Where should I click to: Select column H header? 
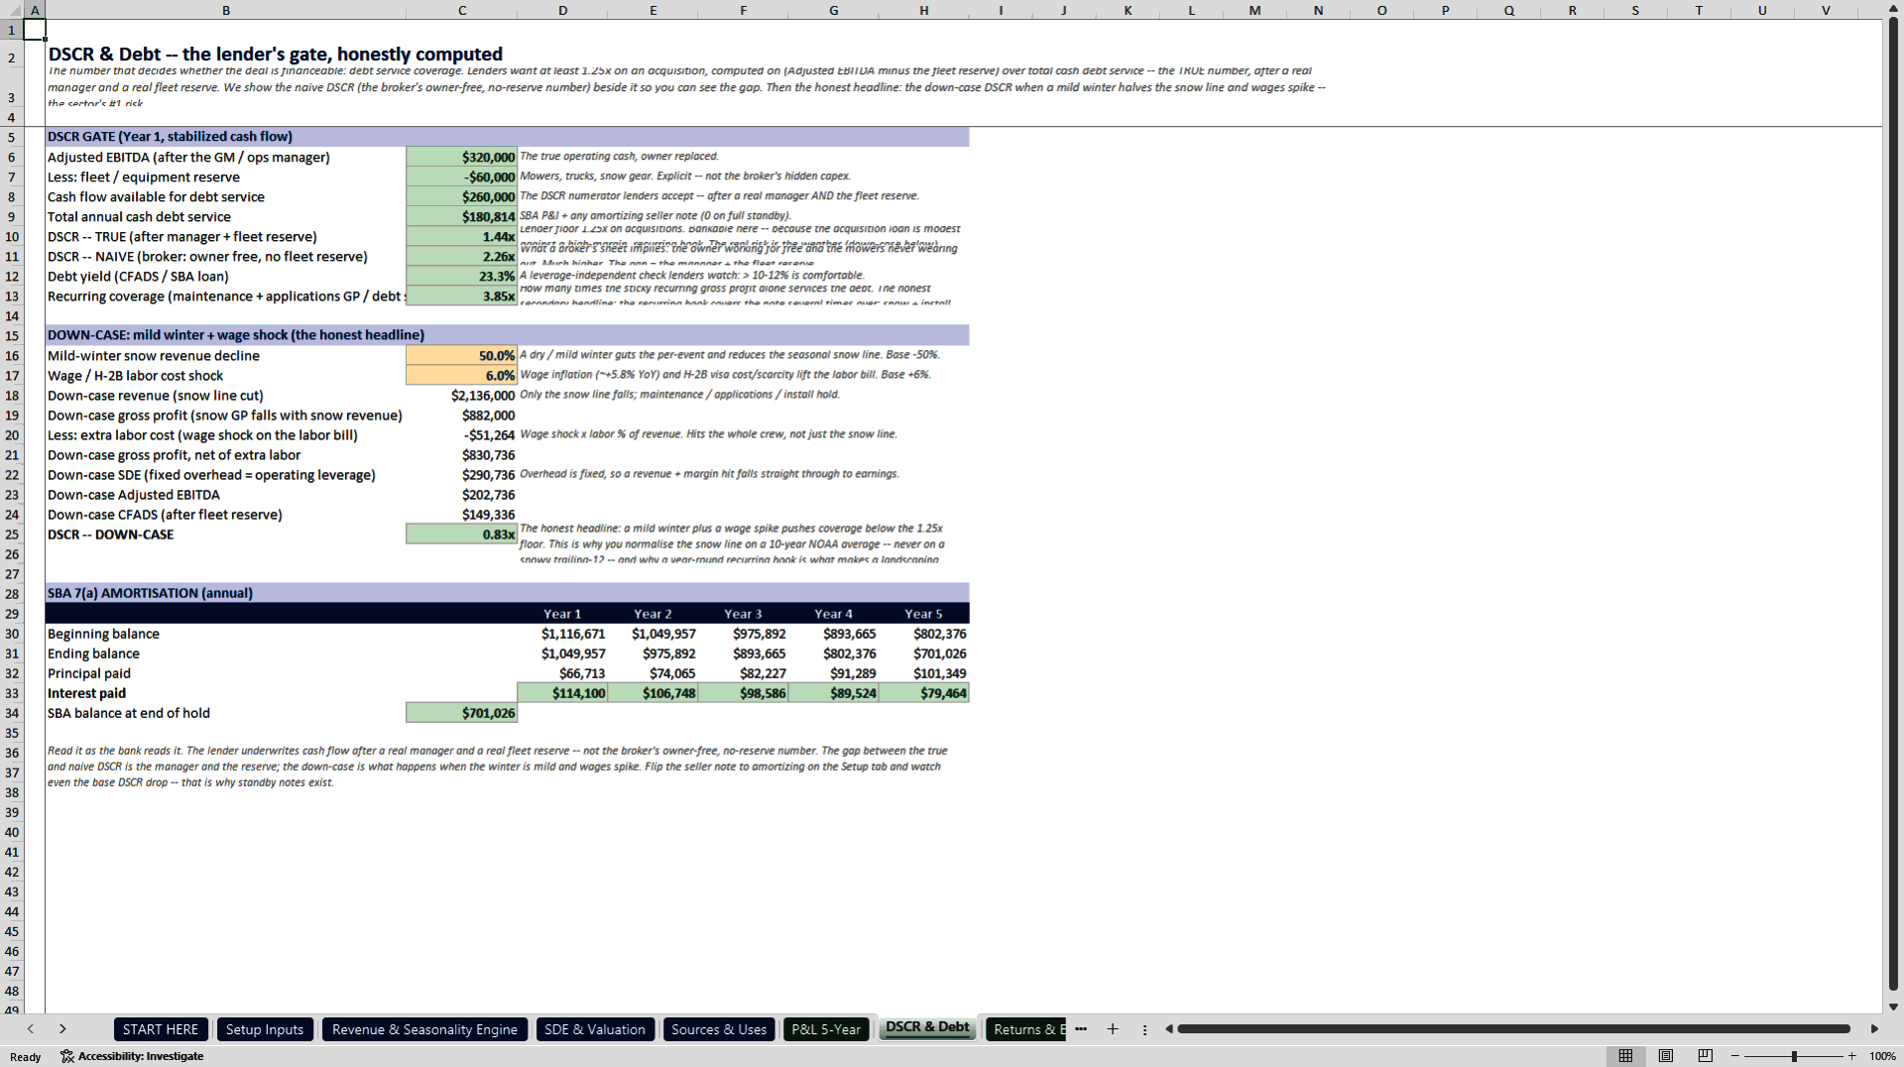(x=923, y=10)
